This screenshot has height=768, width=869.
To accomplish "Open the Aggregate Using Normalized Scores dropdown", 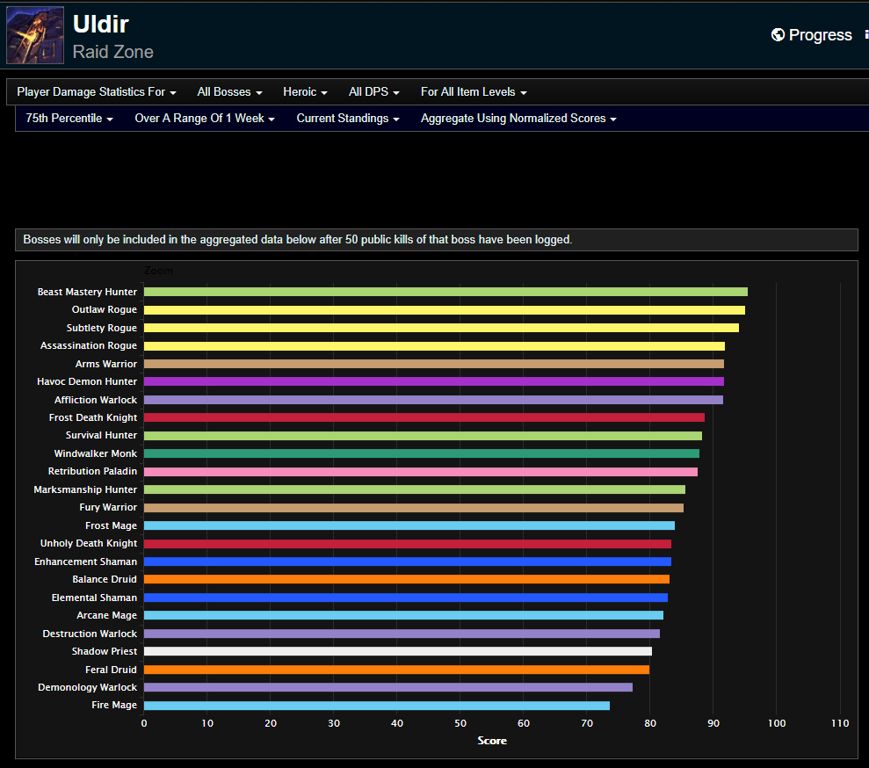I will (x=518, y=118).
